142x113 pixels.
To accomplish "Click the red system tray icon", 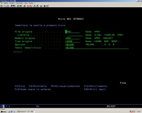I will click(x=133, y=112).
